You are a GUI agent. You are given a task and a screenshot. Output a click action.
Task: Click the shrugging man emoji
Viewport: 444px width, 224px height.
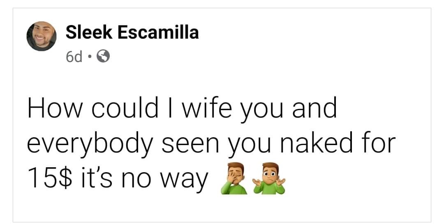click(269, 178)
